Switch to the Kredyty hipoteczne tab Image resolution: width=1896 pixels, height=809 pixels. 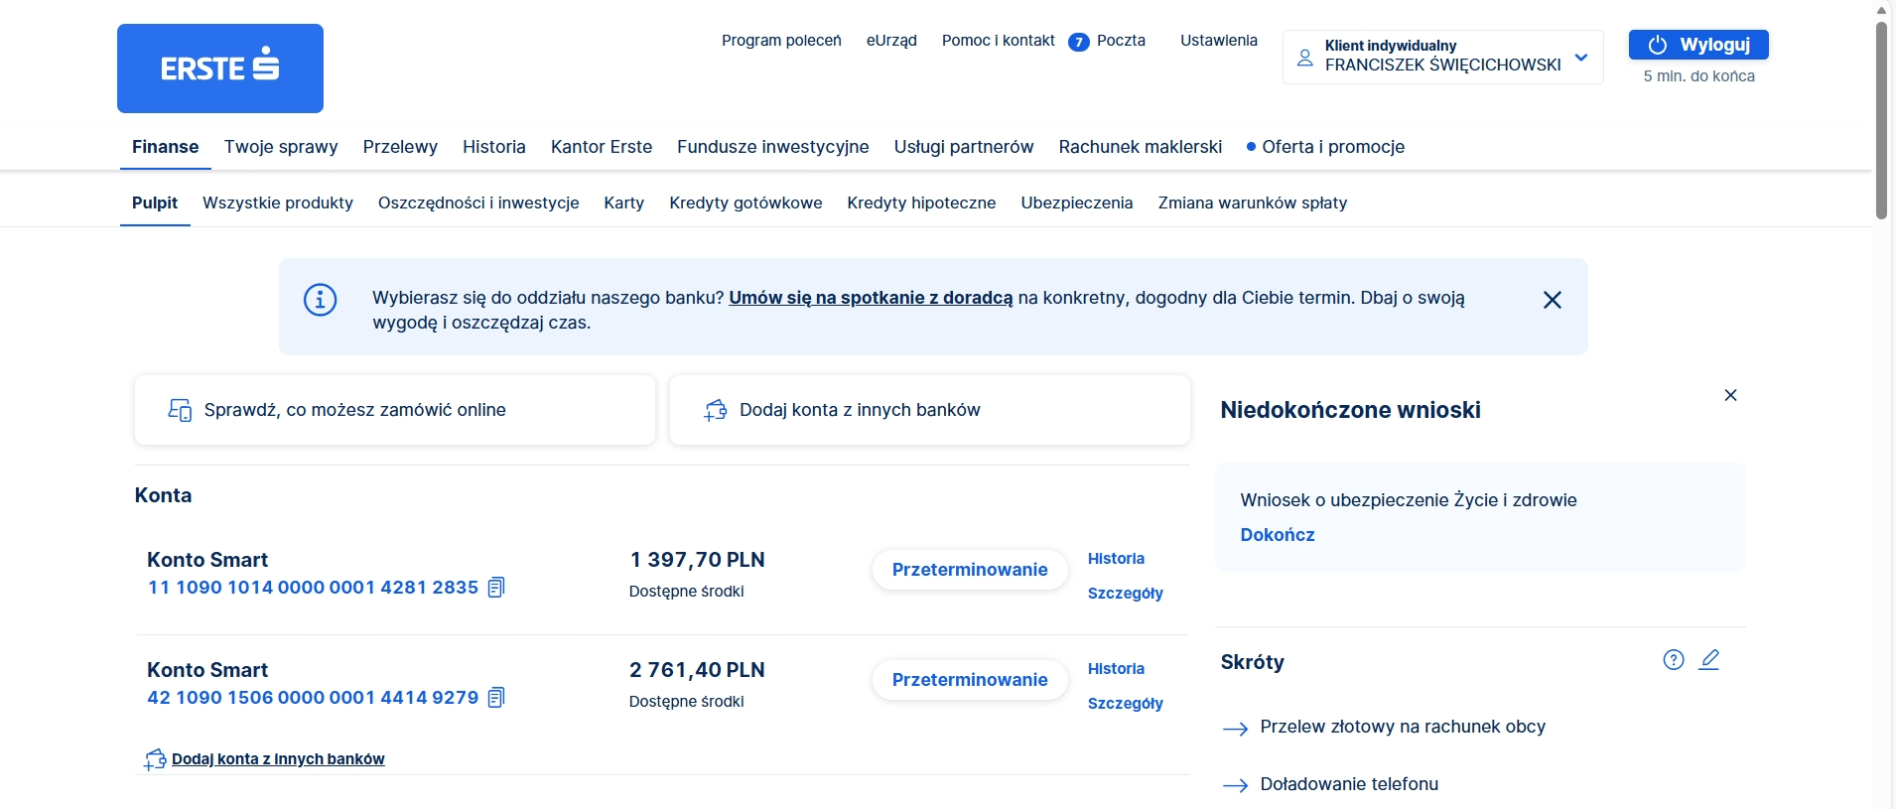(921, 202)
